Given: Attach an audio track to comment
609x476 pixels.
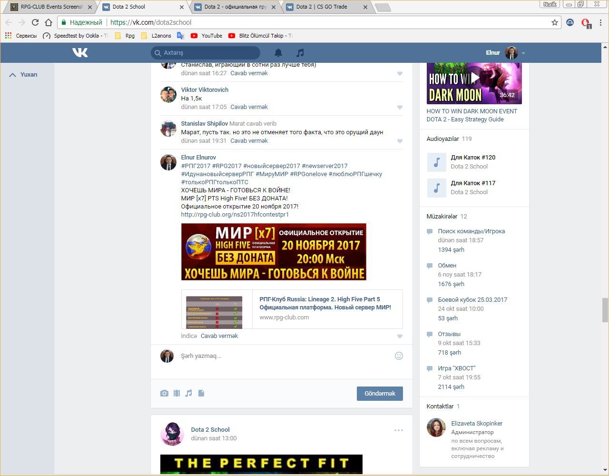Looking at the screenshot, I should [x=189, y=393].
